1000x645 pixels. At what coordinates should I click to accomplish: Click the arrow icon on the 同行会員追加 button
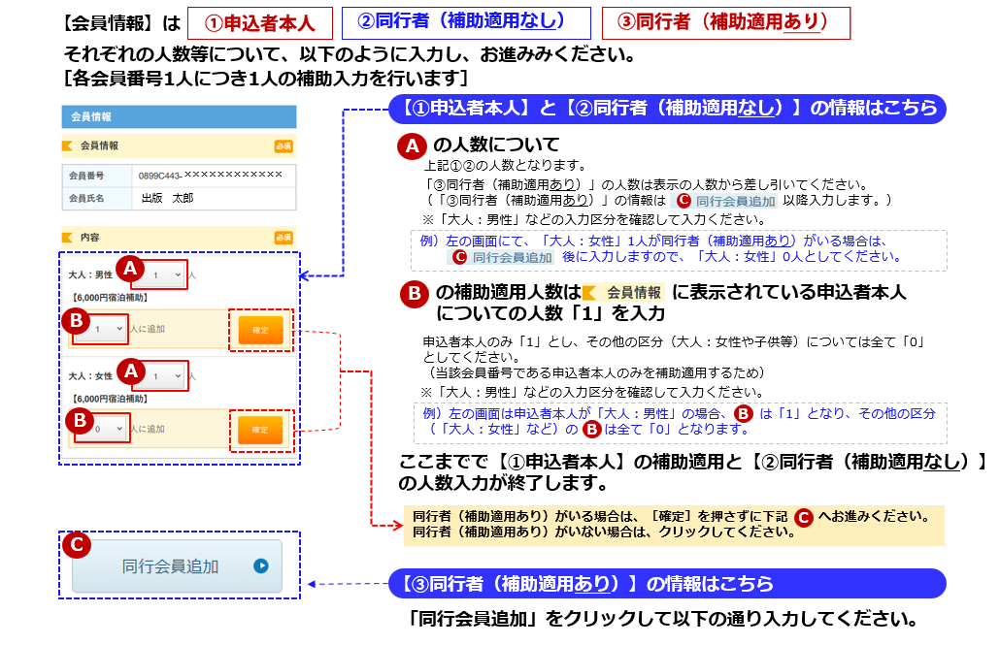pyautogui.click(x=260, y=566)
